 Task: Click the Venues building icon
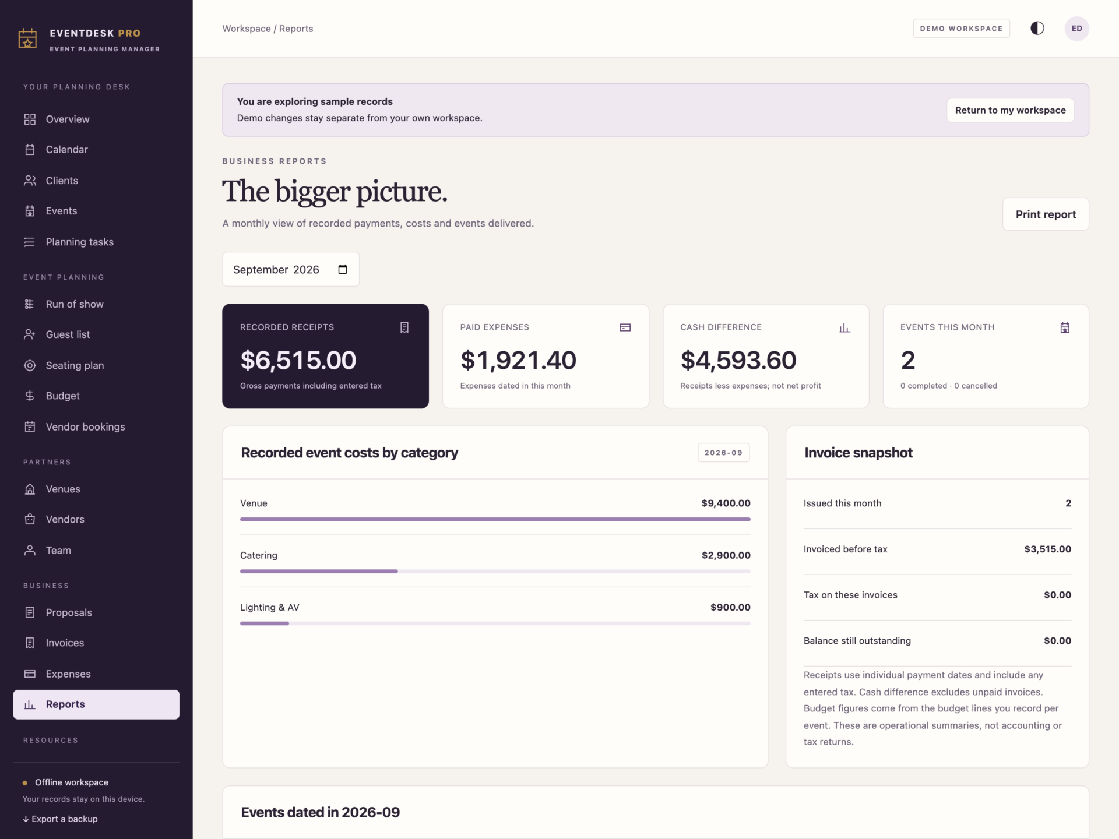[x=30, y=489]
